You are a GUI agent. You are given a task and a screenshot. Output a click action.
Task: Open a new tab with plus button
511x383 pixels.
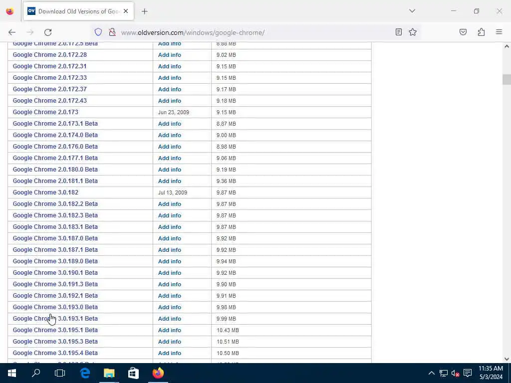coord(145,11)
